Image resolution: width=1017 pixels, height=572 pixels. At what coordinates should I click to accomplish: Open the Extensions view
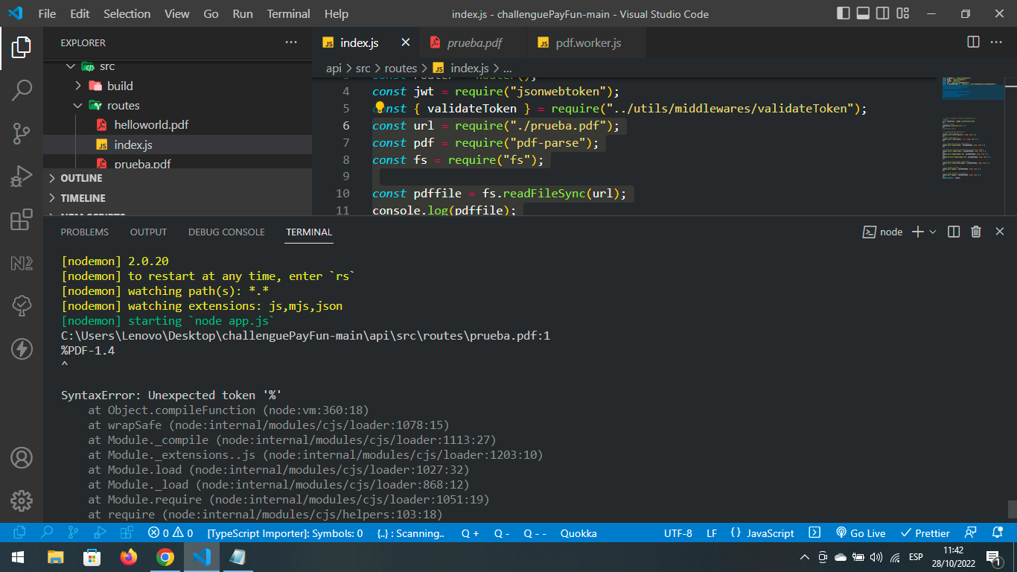point(21,220)
